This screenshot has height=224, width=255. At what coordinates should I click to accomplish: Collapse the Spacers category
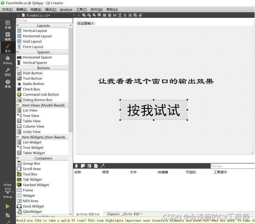coord(18,52)
